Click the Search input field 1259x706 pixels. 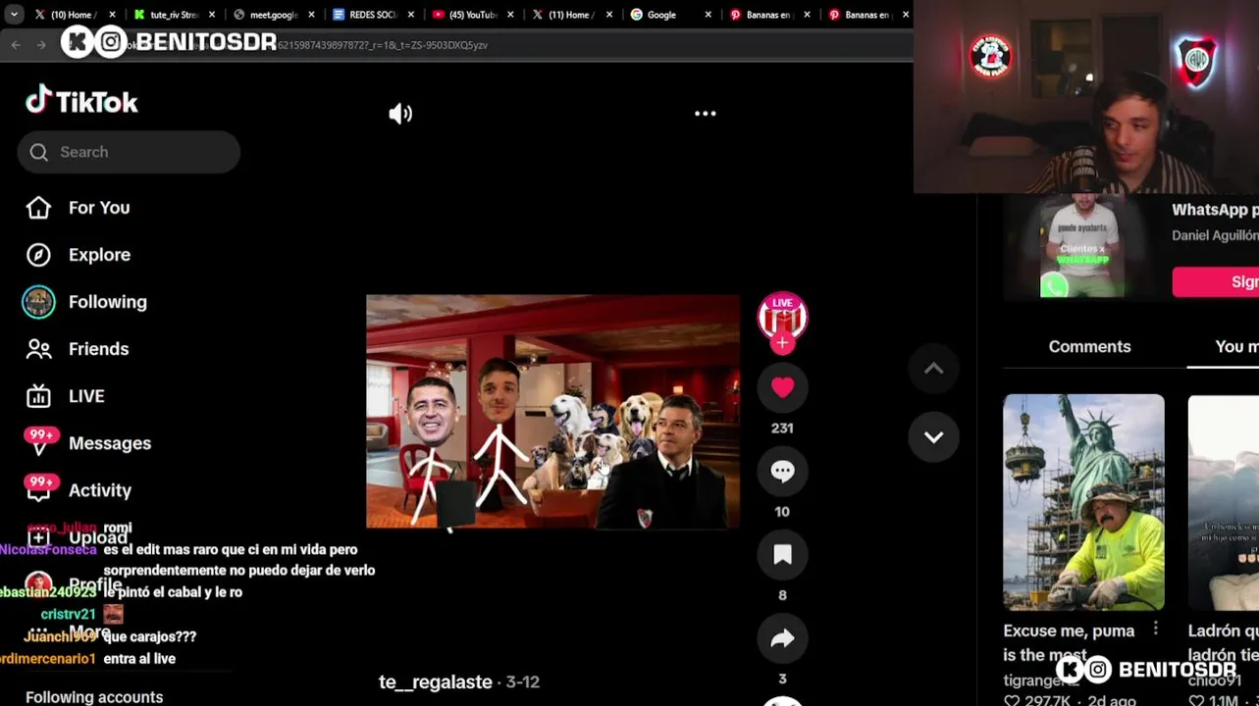pos(129,152)
